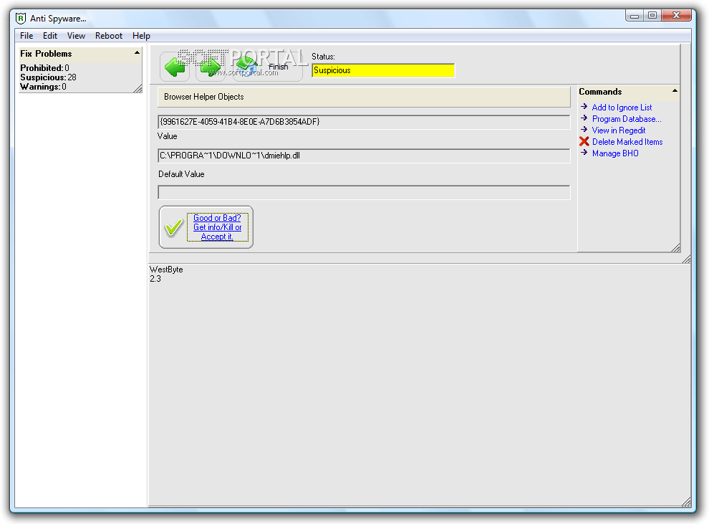Click the window's bottom-right resize grip
Image resolution: width=709 pixels, height=524 pixels.
click(x=686, y=502)
